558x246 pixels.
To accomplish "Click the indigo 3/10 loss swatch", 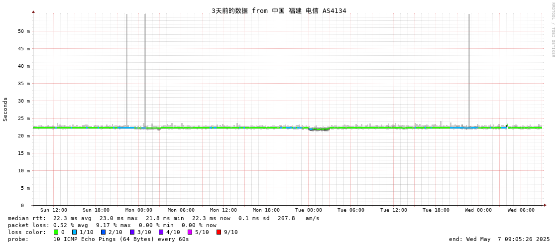I will 132,232.
